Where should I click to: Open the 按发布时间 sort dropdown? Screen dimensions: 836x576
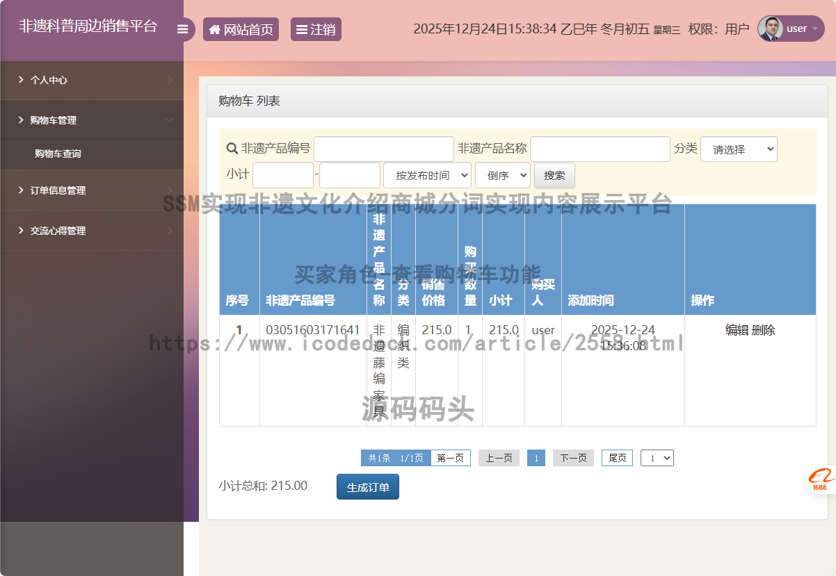click(427, 176)
